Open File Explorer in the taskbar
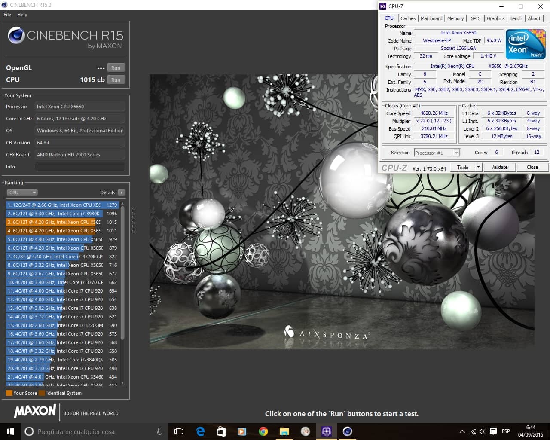The width and height of the screenshot is (550, 440). click(x=284, y=431)
